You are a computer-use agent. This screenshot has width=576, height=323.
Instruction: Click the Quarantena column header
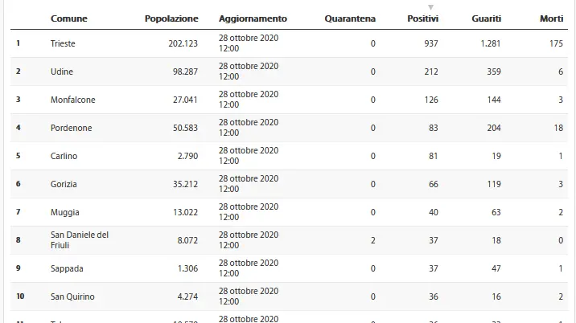point(350,18)
